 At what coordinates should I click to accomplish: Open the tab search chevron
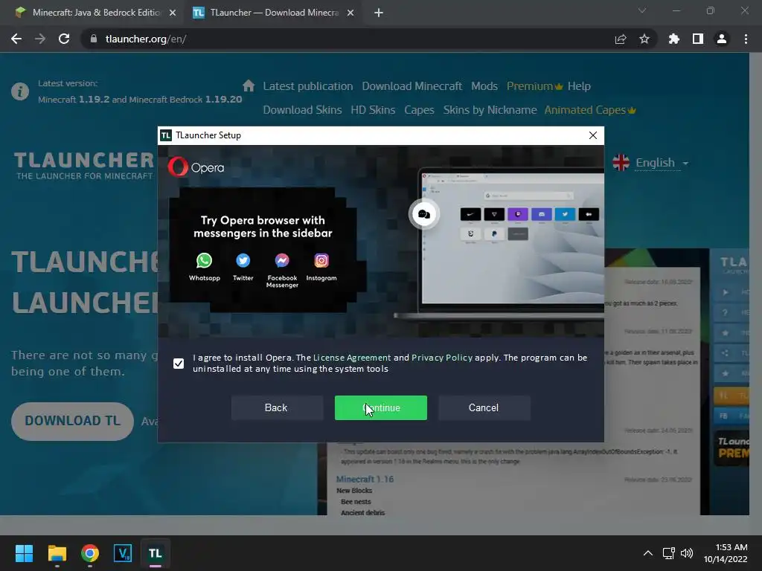point(642,10)
